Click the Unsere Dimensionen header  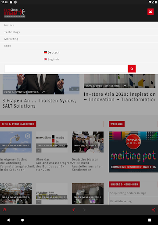click(124, 185)
